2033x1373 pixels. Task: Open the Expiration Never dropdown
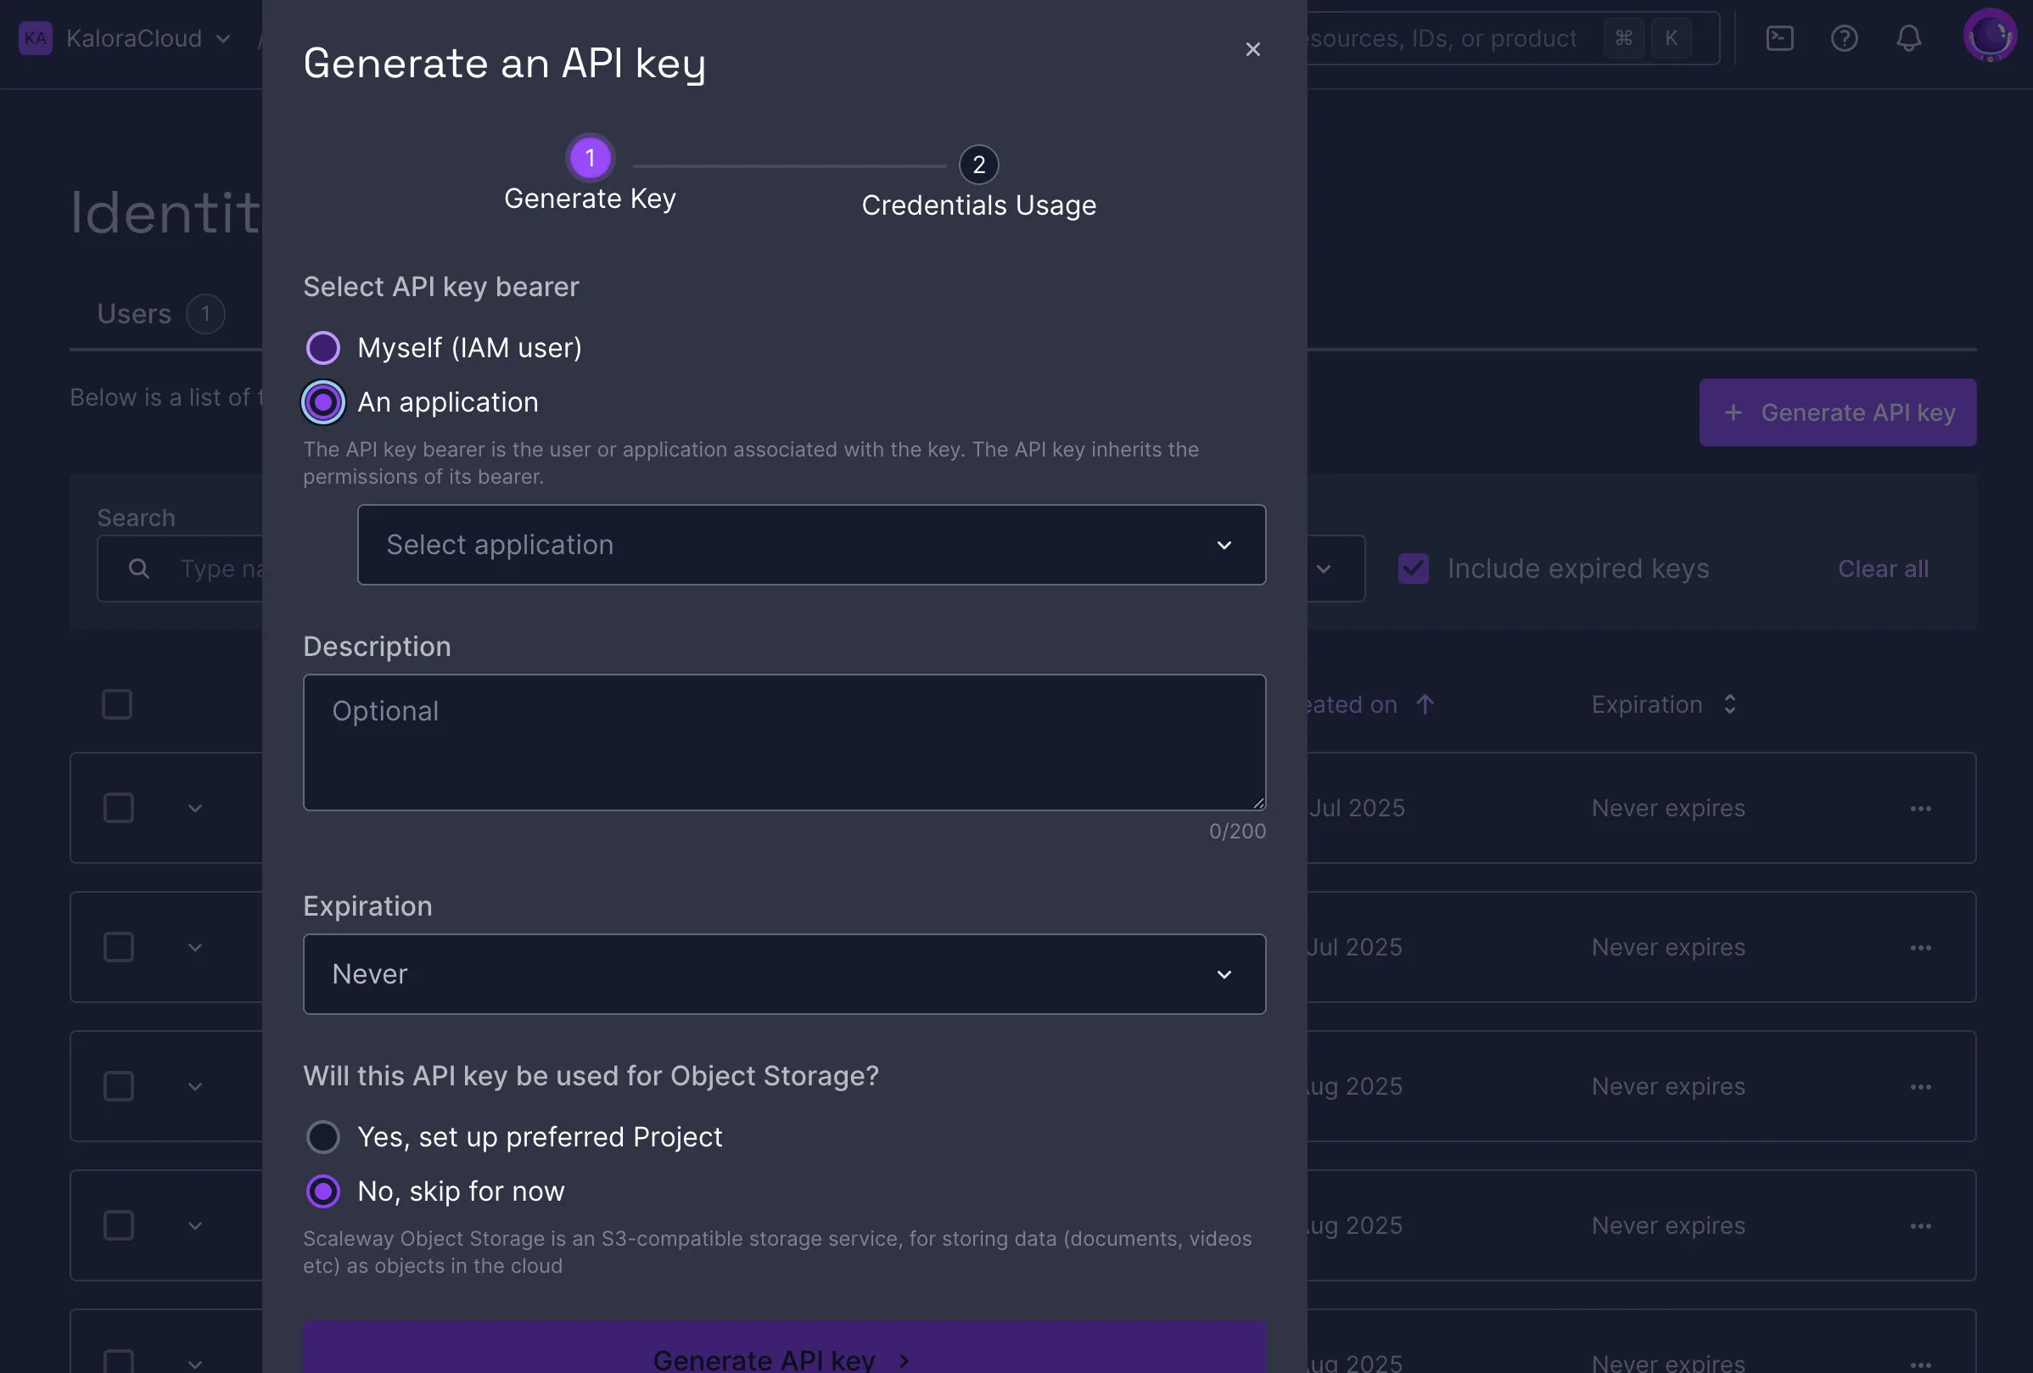pos(784,974)
